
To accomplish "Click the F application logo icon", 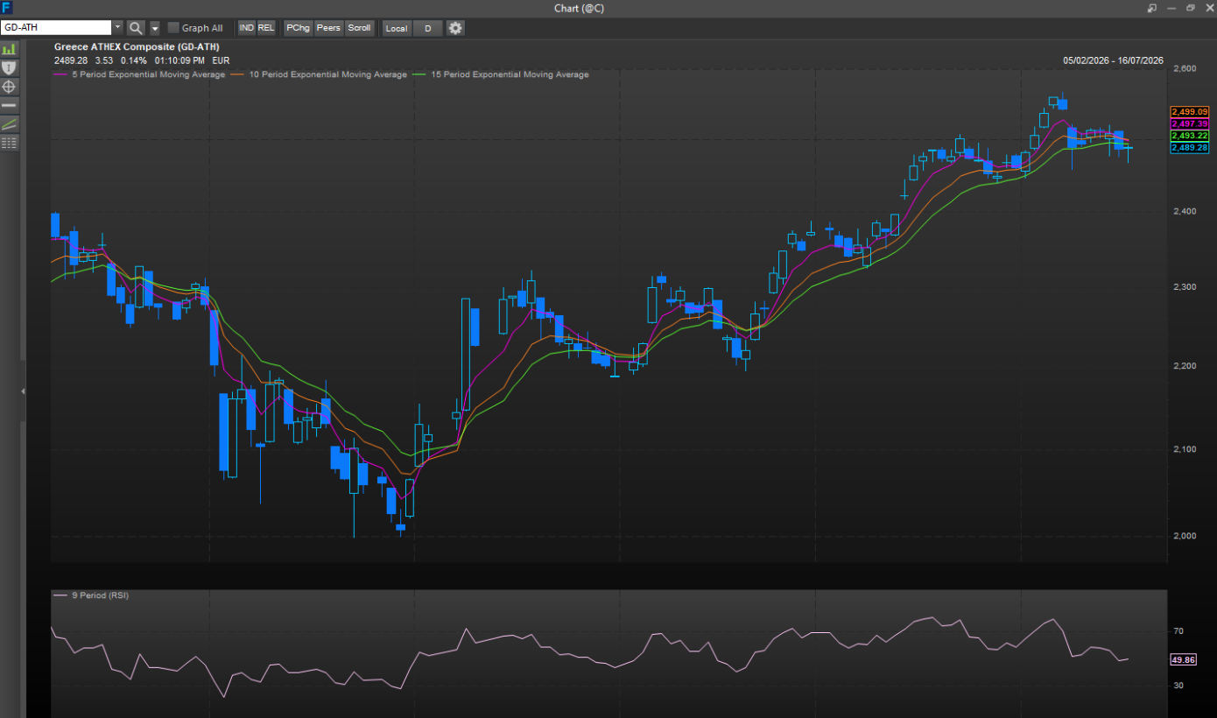I will pos(7,8).
